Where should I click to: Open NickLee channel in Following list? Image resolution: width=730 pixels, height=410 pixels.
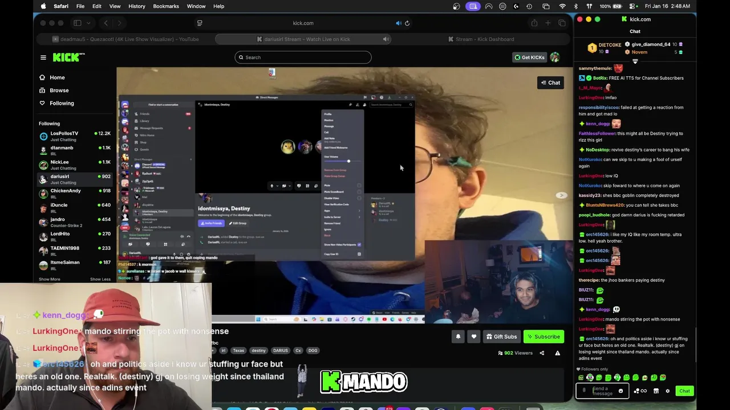[x=75, y=165]
